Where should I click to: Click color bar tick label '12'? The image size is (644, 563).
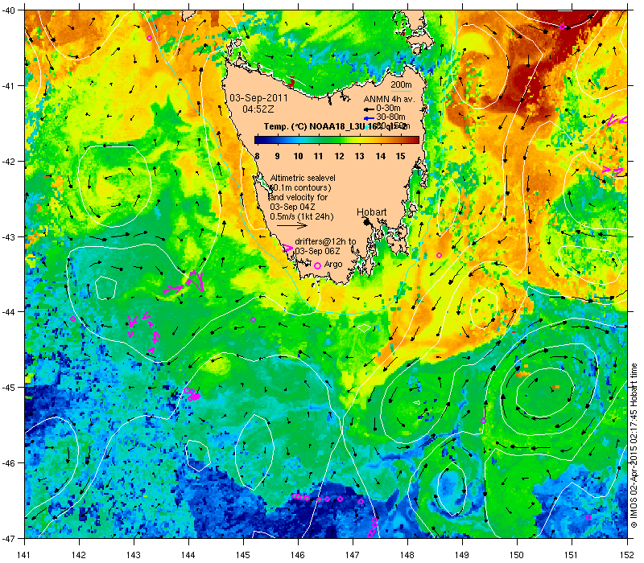(339, 156)
